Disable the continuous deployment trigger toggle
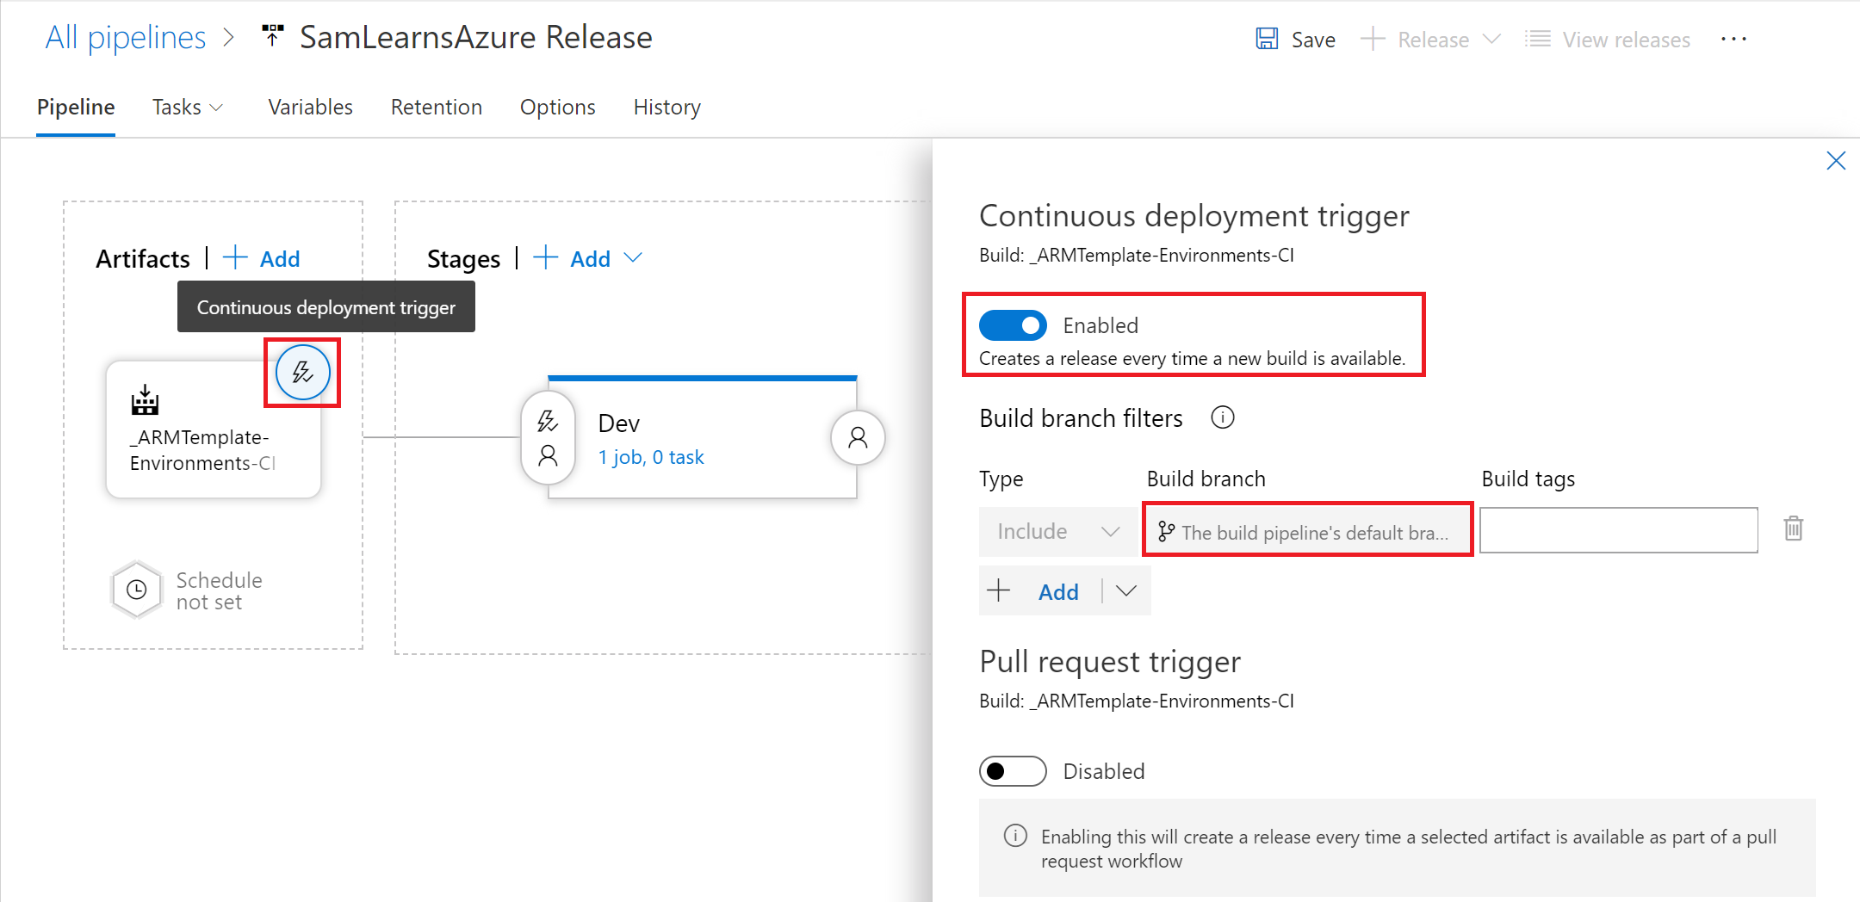Viewport: 1860px width, 902px height. point(1013,326)
